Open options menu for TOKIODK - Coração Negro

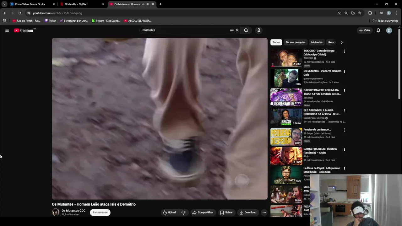(x=344, y=51)
